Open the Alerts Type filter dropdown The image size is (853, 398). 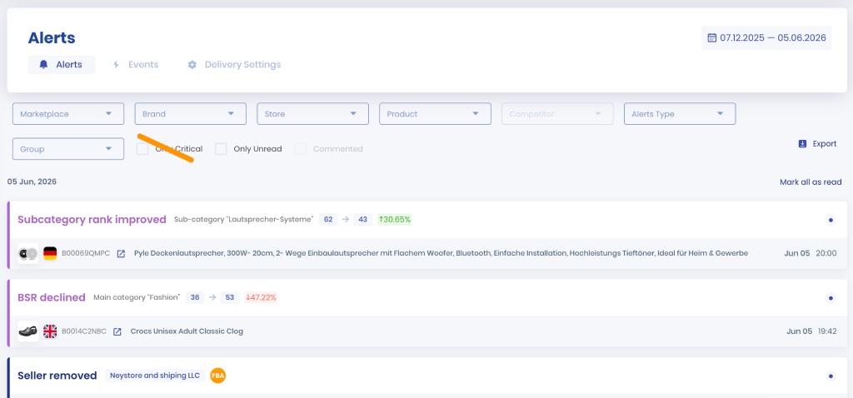tap(680, 114)
